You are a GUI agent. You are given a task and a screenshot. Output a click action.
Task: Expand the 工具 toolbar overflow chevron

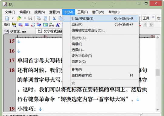(x=153, y=17)
